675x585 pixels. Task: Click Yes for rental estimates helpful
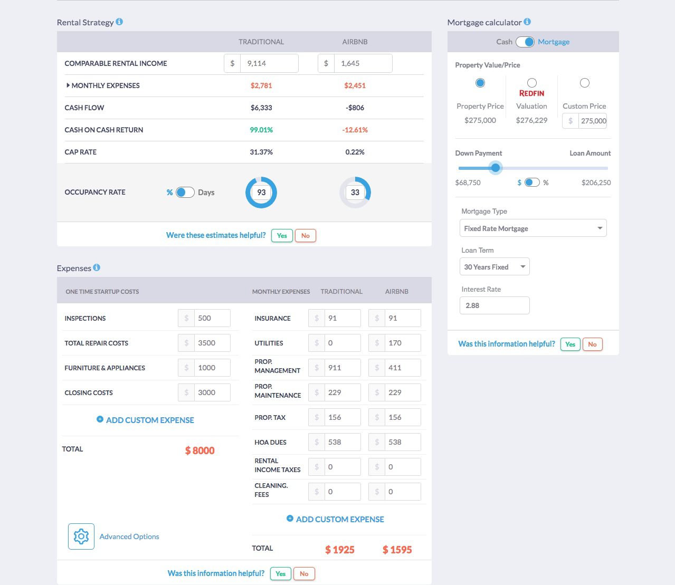[x=281, y=235]
